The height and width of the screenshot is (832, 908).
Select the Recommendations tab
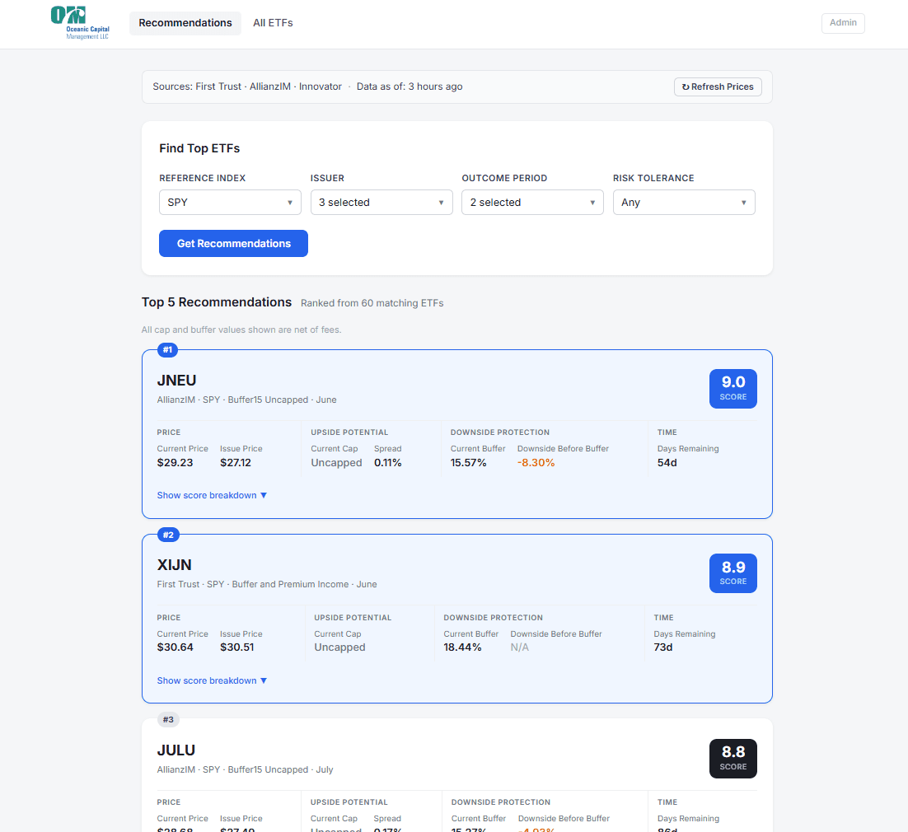[185, 23]
